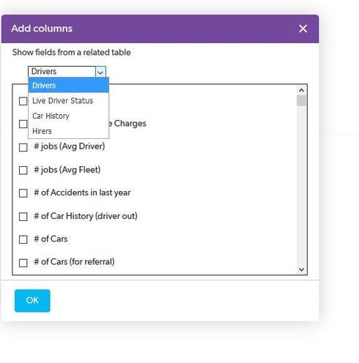Image resolution: width=359 pixels, height=363 pixels.
Task: Confirm with the OK button
Action: 32,301
